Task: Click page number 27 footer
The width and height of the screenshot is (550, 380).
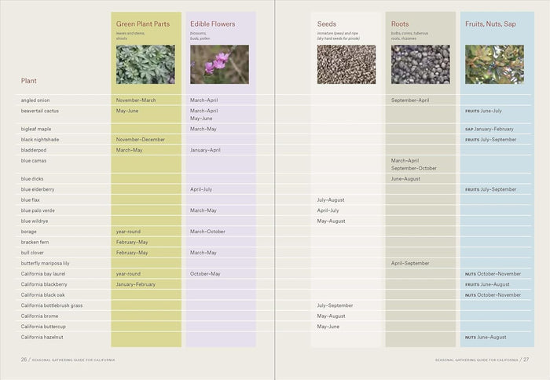Action: 526,360
